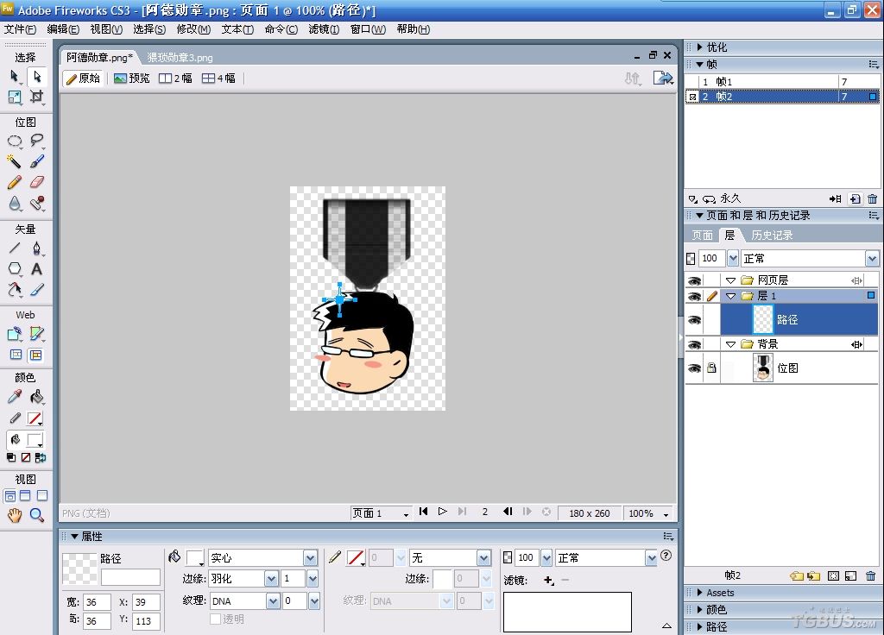Unlock the 位图 object

coord(712,368)
